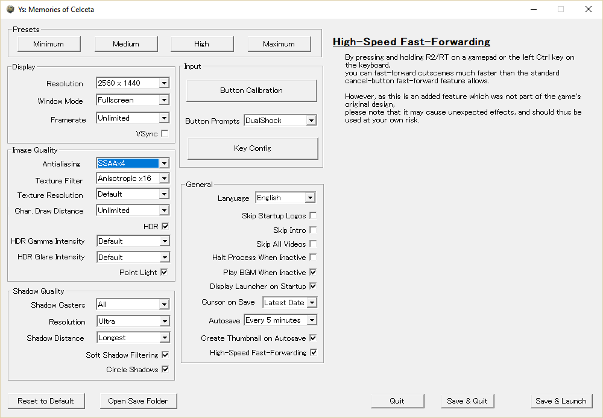The width and height of the screenshot is (603, 418).
Task: Apply the Medium preset
Action: (x=126, y=44)
